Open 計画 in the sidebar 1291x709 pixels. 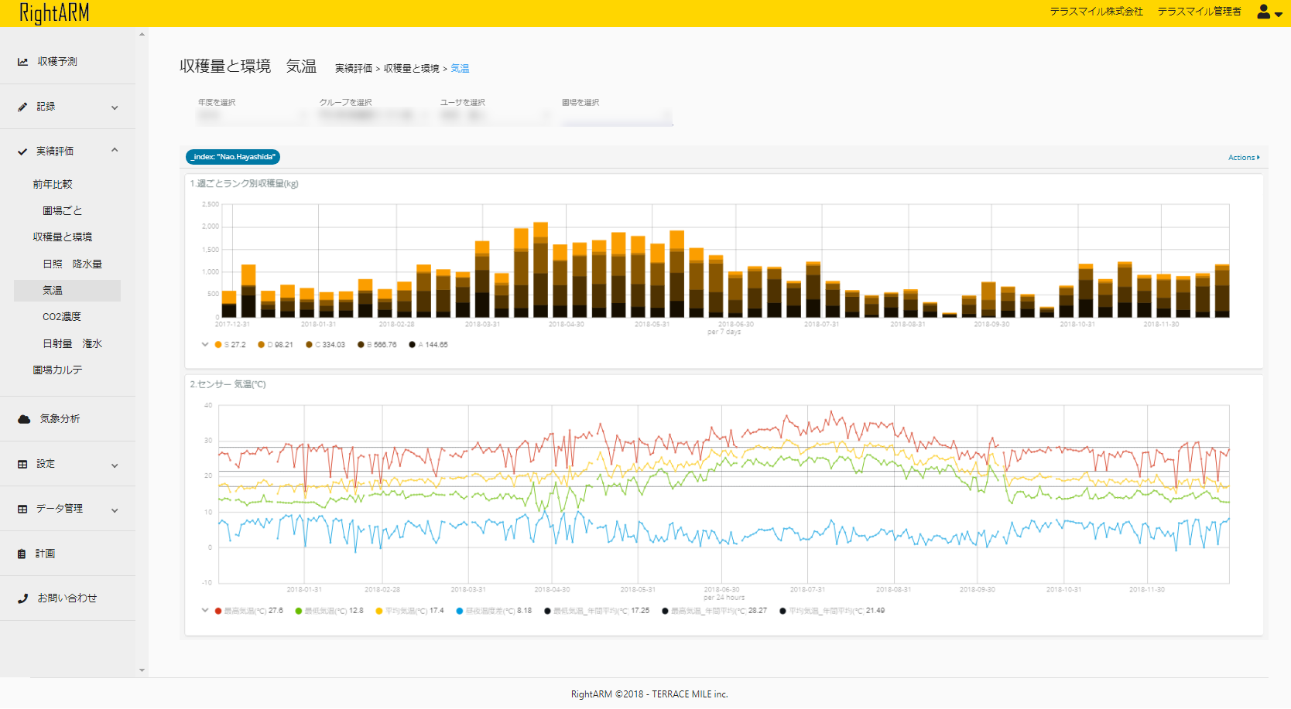tap(45, 554)
